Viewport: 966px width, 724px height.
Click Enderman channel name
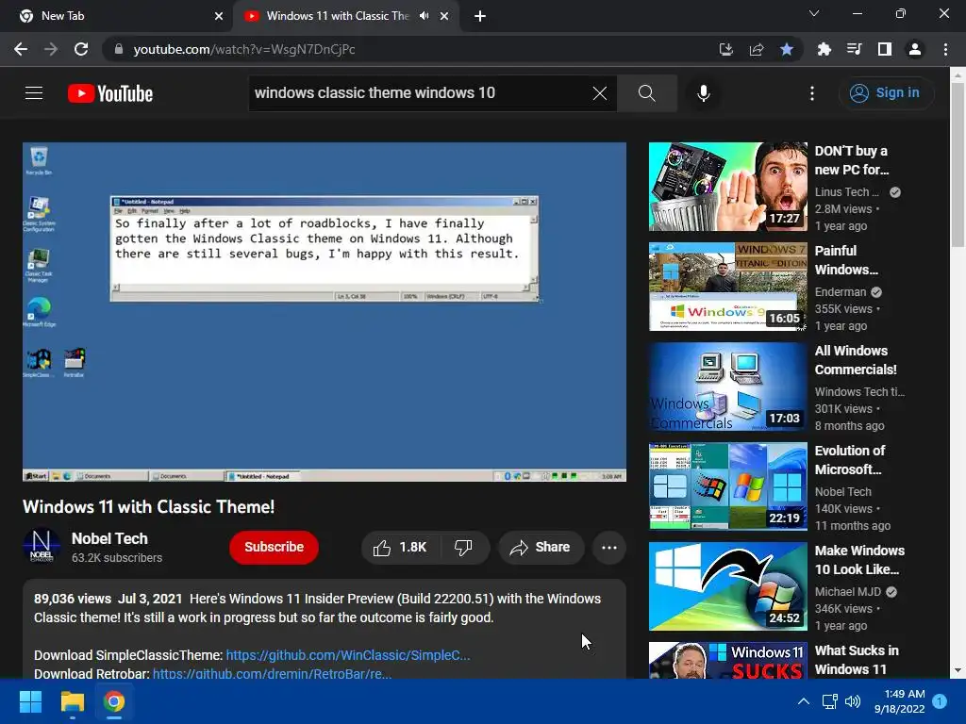(x=841, y=292)
